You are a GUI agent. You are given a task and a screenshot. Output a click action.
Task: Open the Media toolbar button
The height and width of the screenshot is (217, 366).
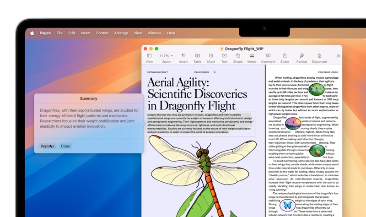(252, 55)
